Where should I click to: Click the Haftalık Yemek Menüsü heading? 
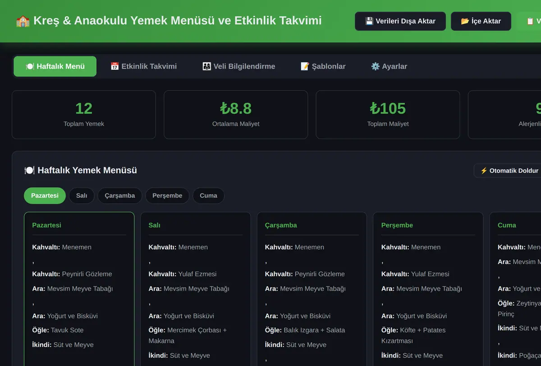[x=87, y=171]
